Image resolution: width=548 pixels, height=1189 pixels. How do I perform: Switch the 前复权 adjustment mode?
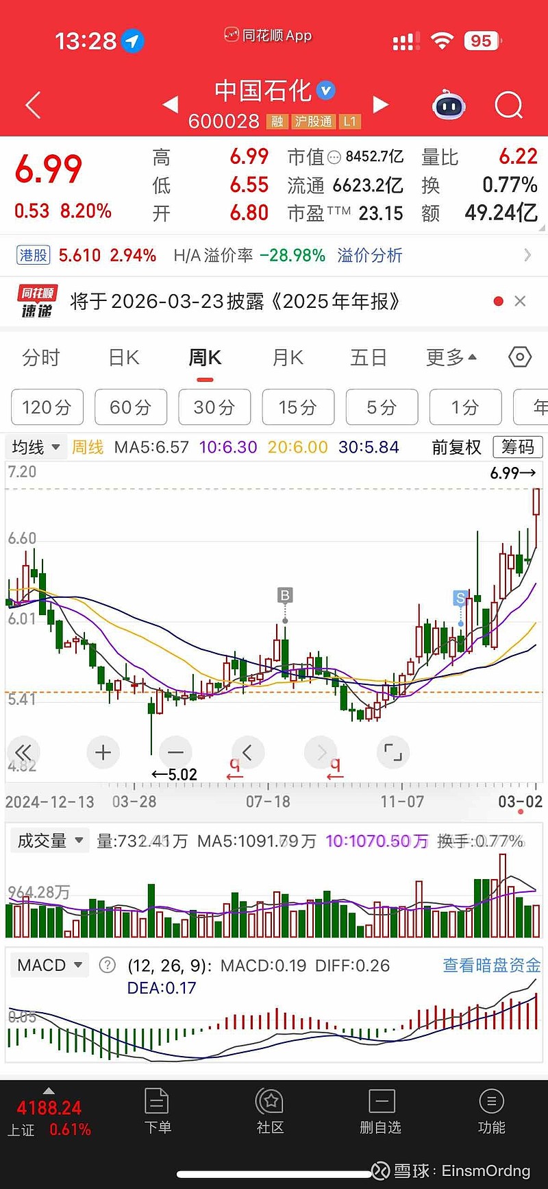(456, 447)
